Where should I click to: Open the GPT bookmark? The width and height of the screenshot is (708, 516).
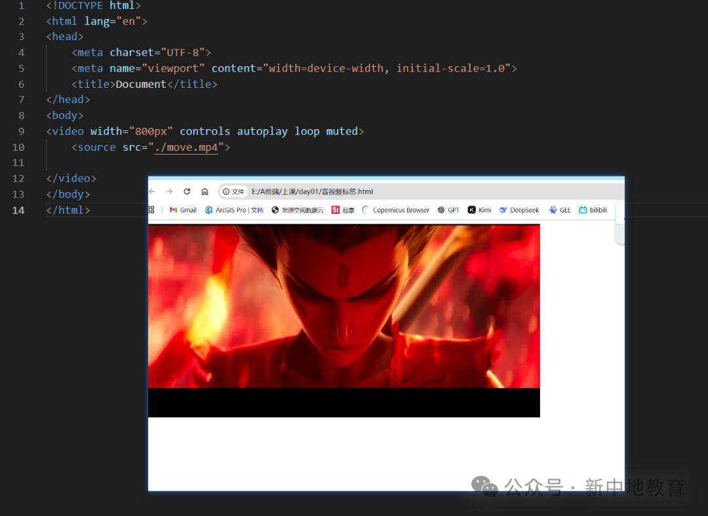(x=448, y=210)
